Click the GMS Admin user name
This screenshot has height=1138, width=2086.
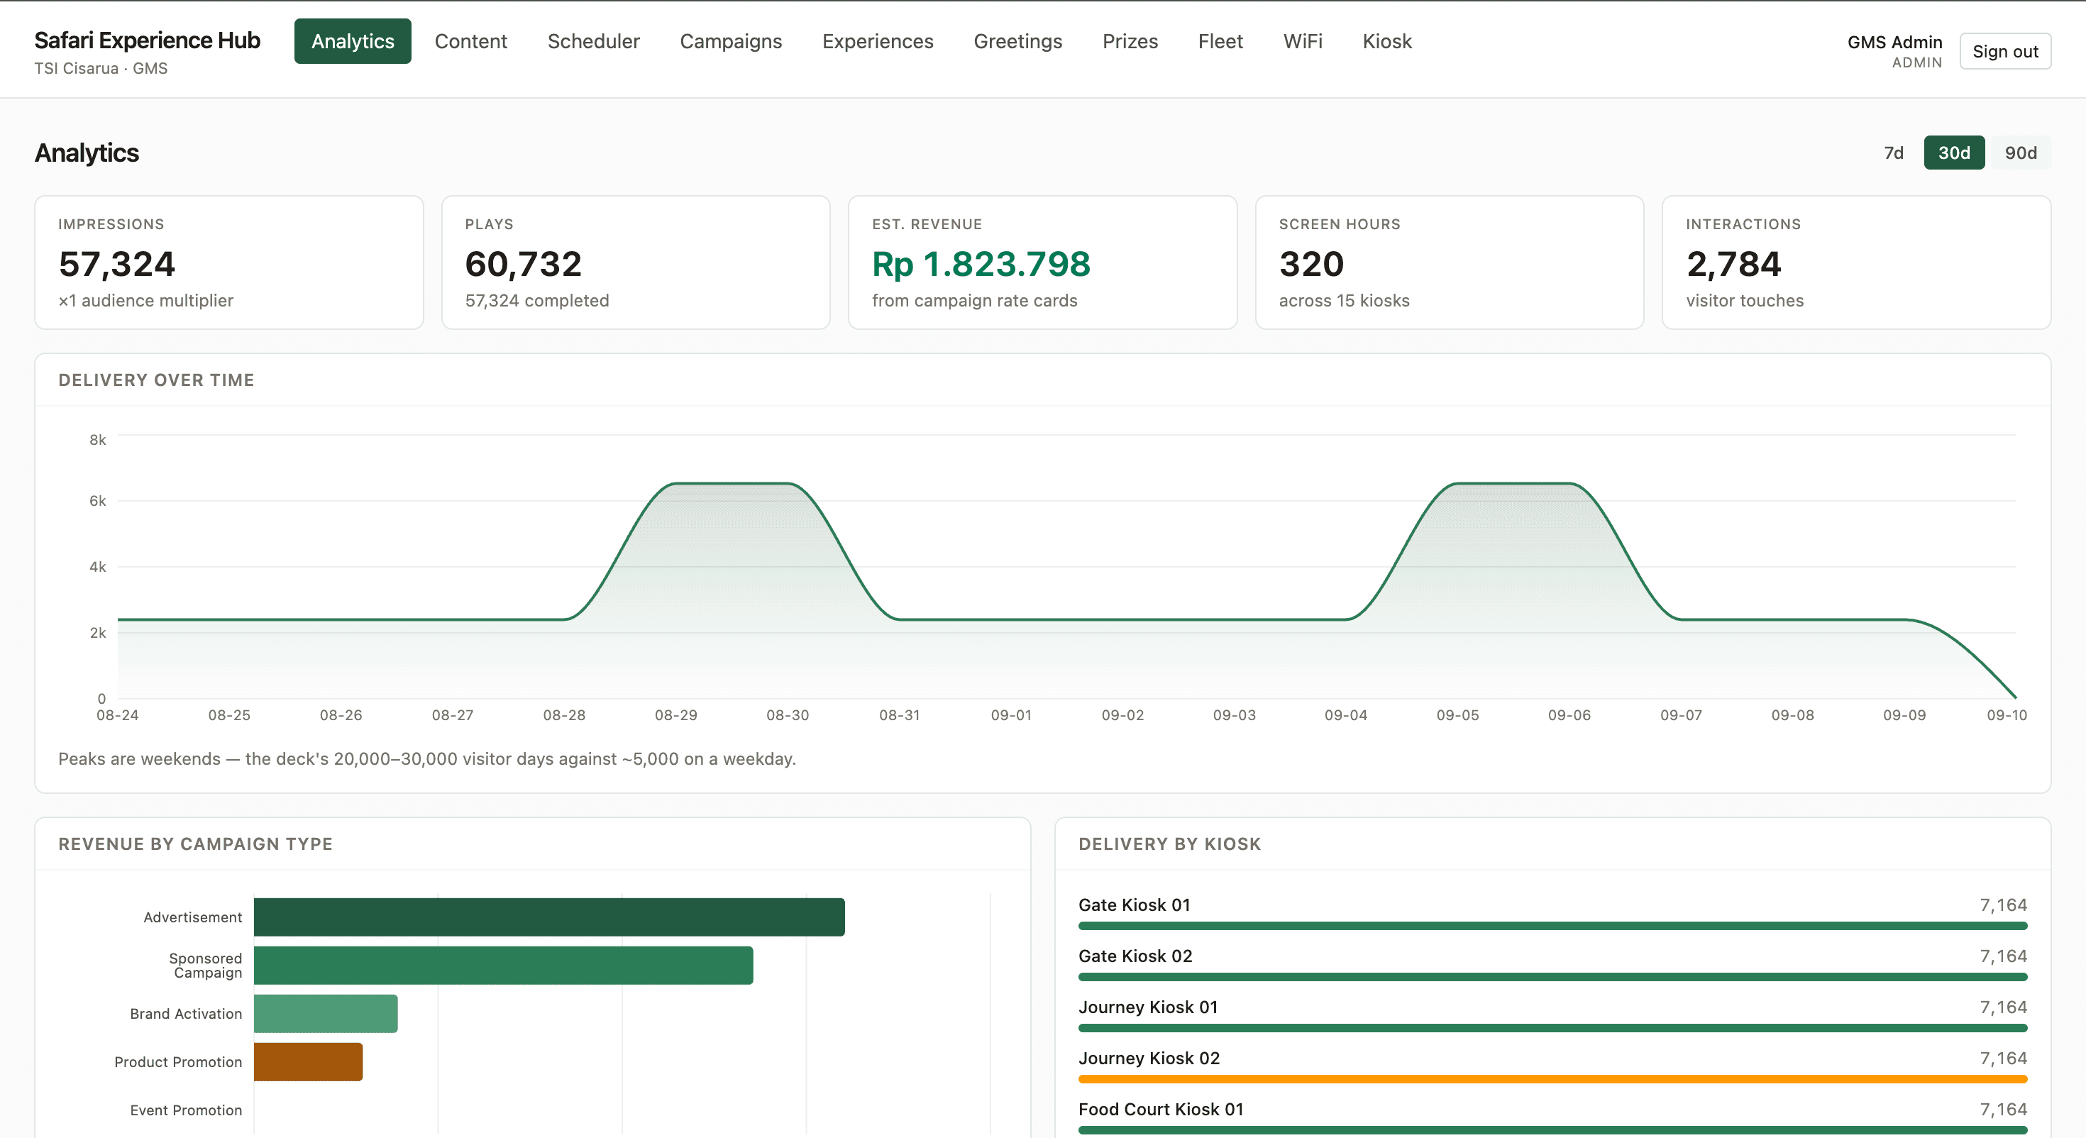pos(1894,42)
